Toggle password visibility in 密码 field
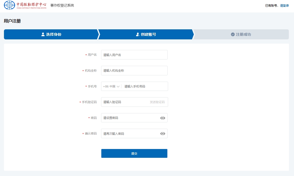Viewport: 294px width, 176px height. point(163,118)
